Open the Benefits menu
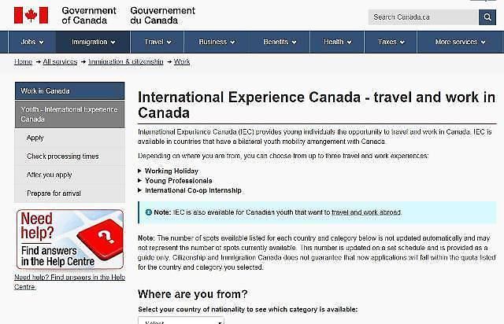 280,42
